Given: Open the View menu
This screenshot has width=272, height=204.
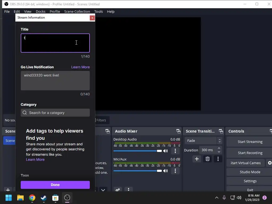Looking at the screenshot, I should [x=28, y=11].
